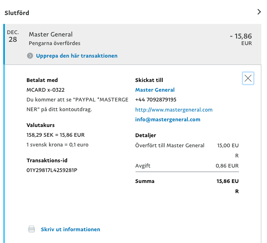Click the exchange rate 158,29 SEK line
This screenshot has height=243, width=267.
56,135
